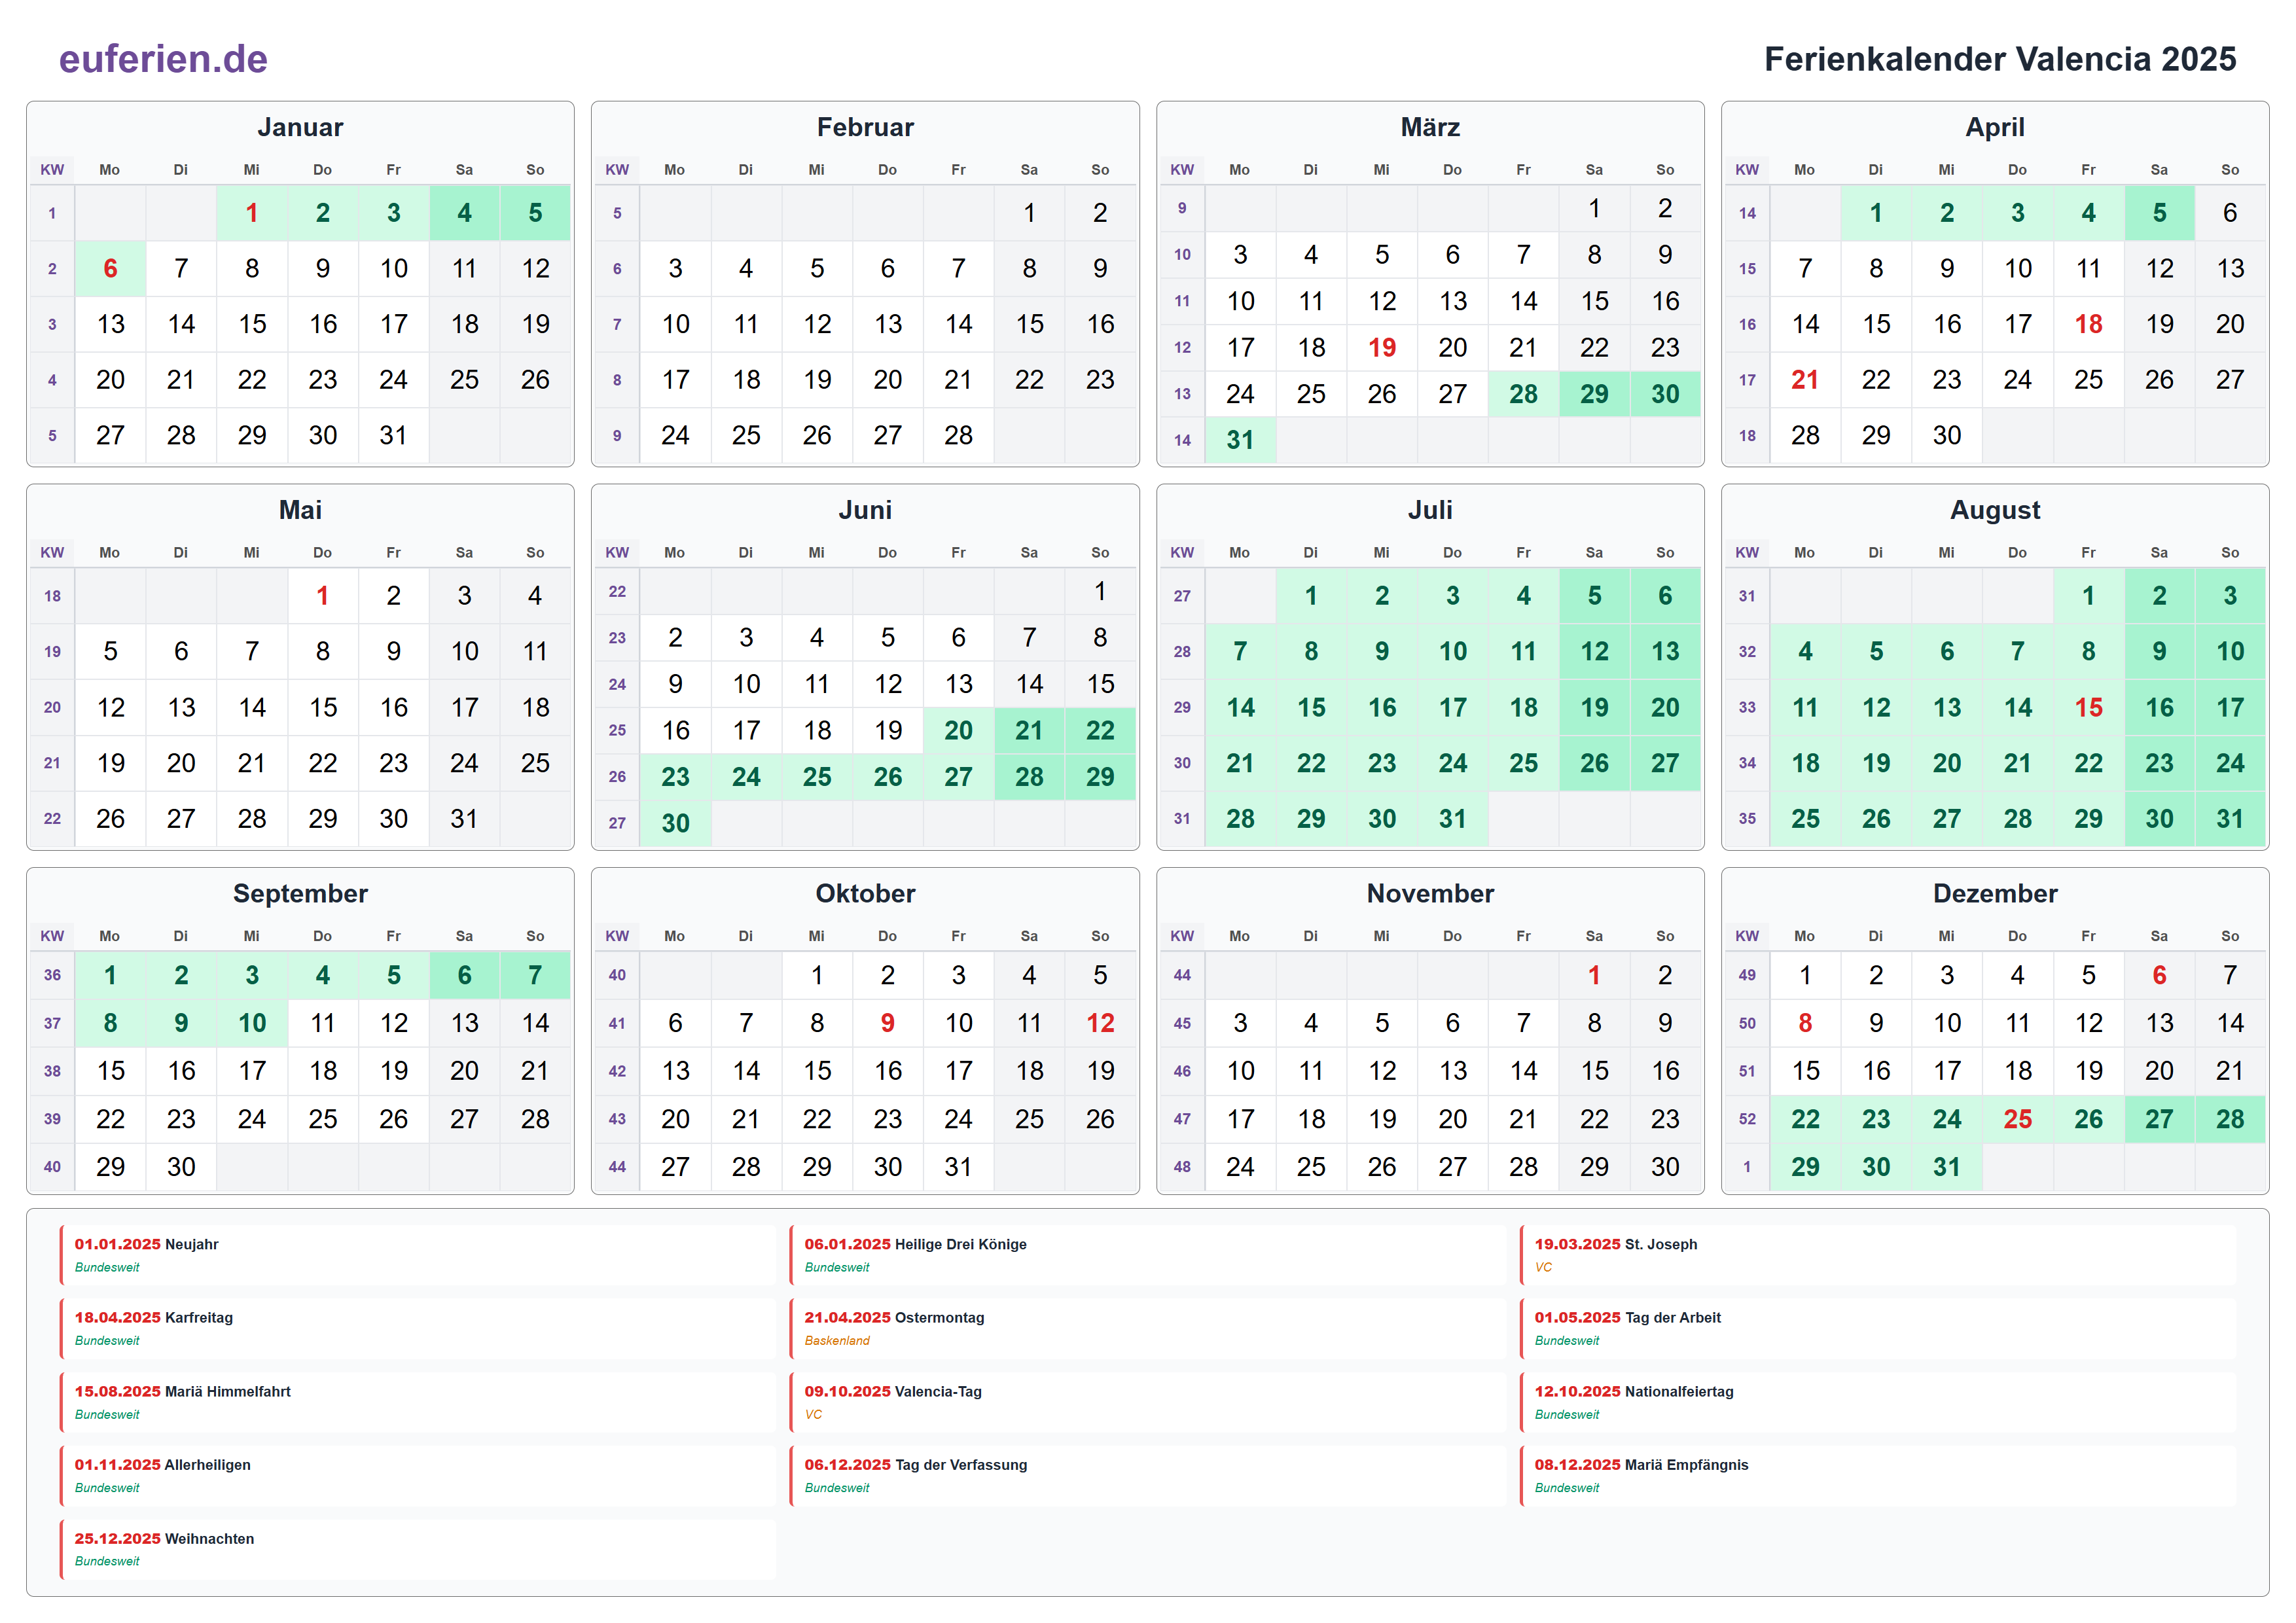Click week number 52 in Dezember
The height and width of the screenshot is (1623, 2296).
click(1747, 1119)
